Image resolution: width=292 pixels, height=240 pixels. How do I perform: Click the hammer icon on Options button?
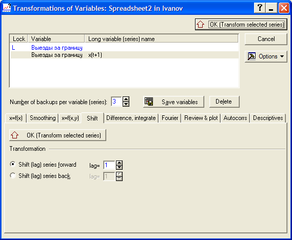pyautogui.click(x=251, y=56)
